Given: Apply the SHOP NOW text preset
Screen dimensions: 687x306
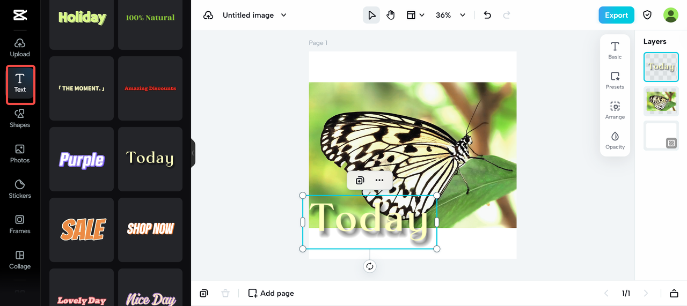Looking at the screenshot, I should point(150,230).
